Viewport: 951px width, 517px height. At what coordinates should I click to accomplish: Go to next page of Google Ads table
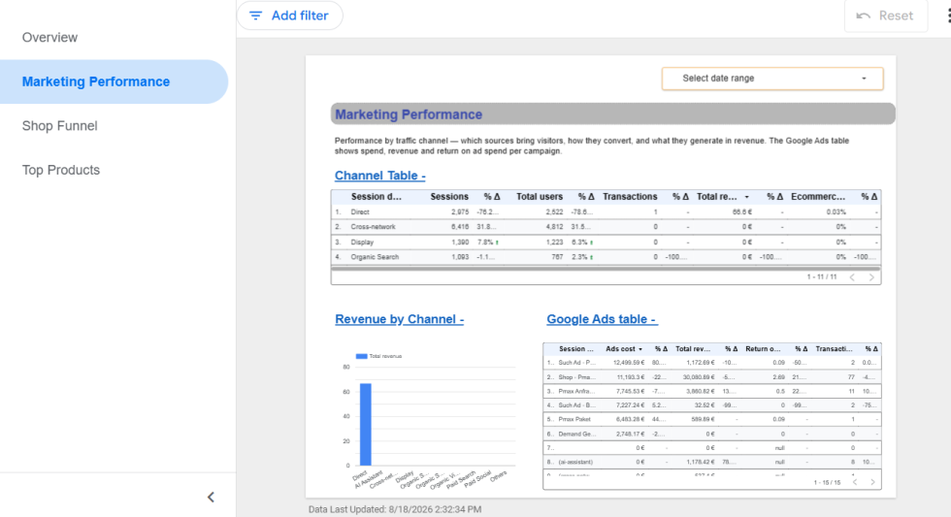pos(872,482)
